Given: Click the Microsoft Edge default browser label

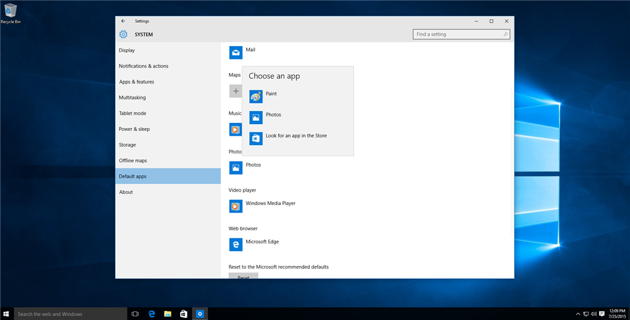Looking at the screenshot, I should click(x=262, y=241).
